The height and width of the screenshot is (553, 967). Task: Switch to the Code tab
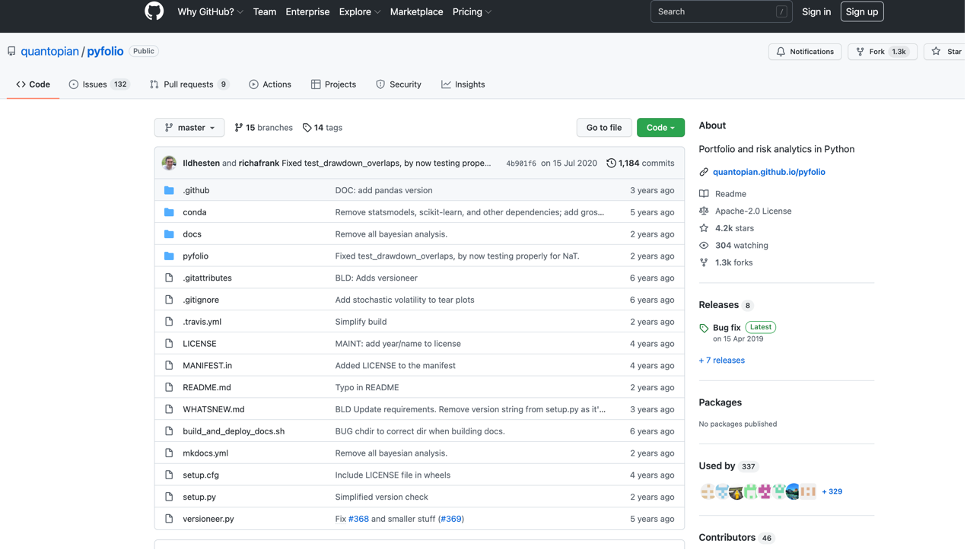(x=33, y=84)
